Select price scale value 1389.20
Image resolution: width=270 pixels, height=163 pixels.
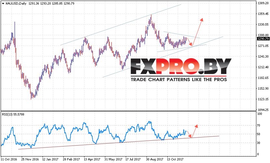click(263, 3)
